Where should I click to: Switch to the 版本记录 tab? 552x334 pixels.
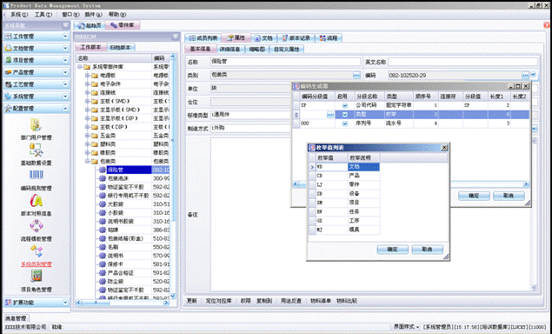(296, 37)
